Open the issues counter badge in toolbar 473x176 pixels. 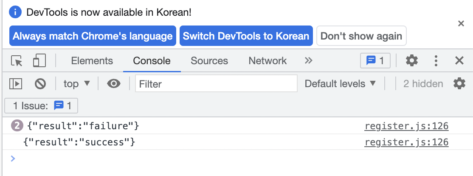click(x=375, y=61)
